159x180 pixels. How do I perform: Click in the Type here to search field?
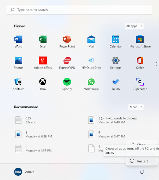tap(79, 10)
